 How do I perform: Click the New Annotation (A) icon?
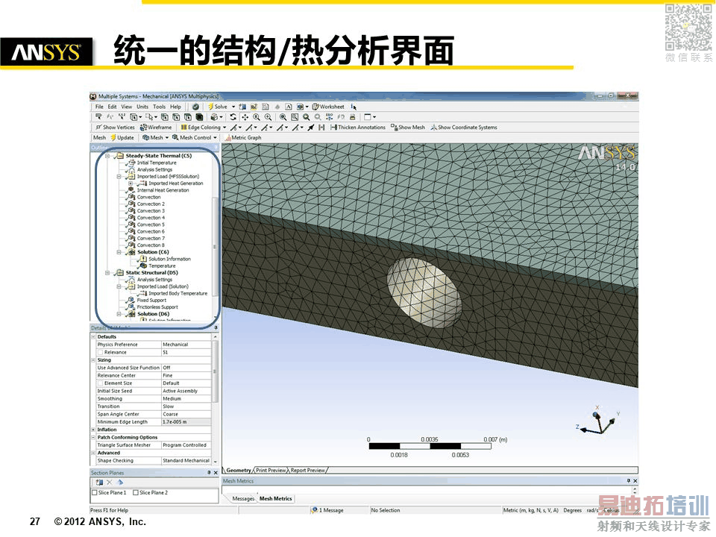(289, 107)
